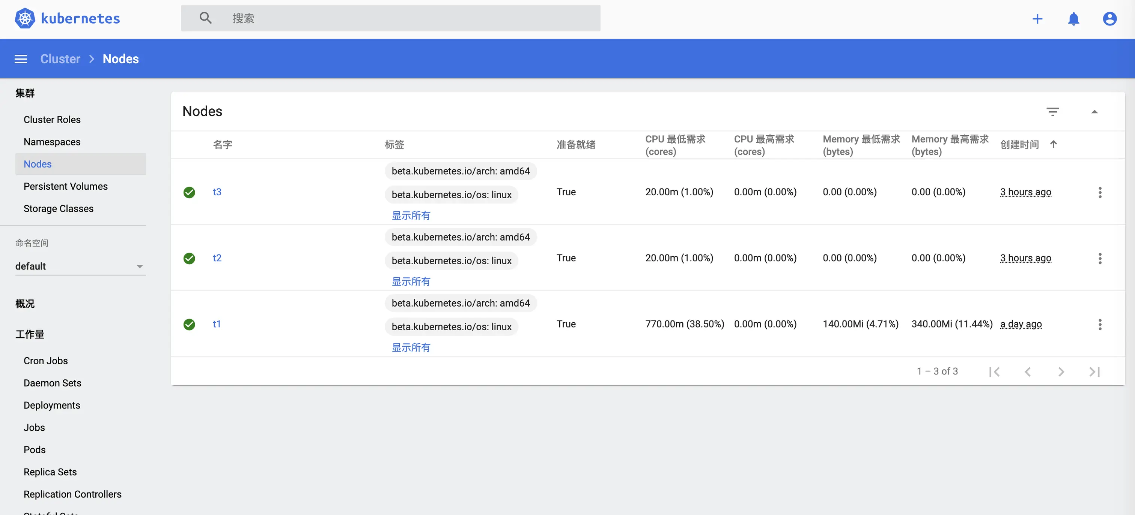This screenshot has width=1135, height=515.
Task: Click t2's os: linux label chip
Action: click(x=451, y=260)
